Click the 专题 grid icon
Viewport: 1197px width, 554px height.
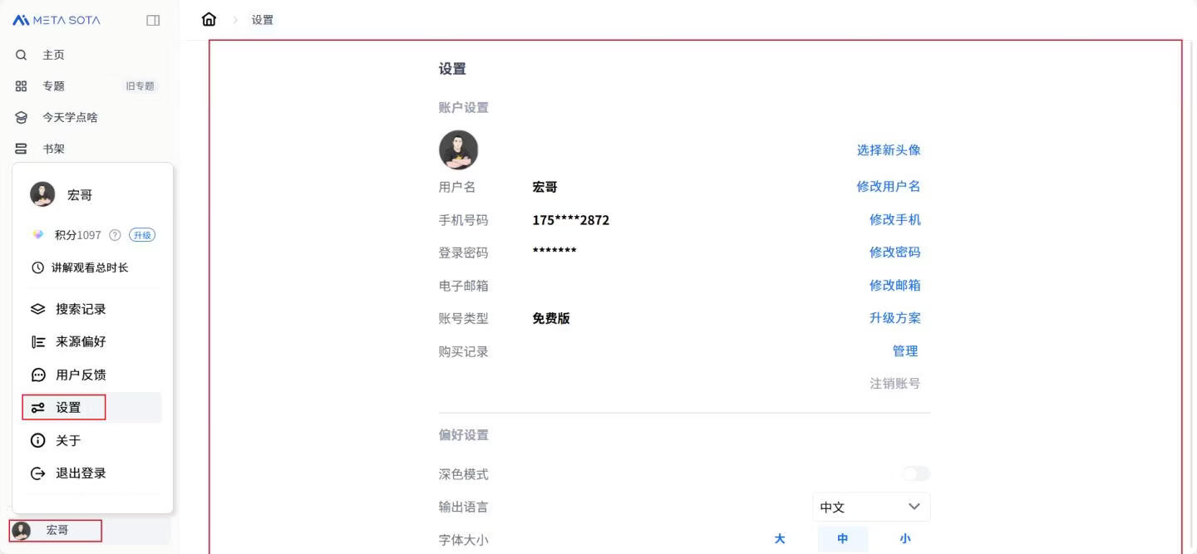coord(21,86)
